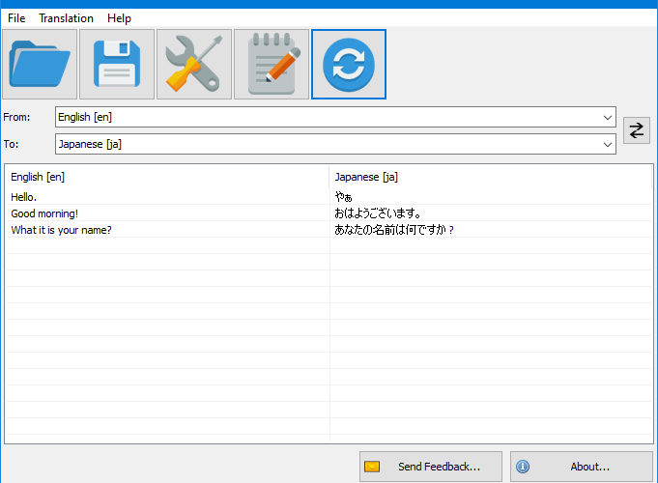Click the About button

pyautogui.click(x=582, y=467)
